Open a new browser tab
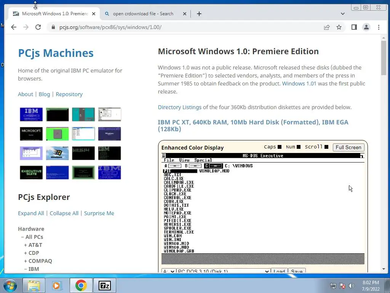 click(x=199, y=14)
